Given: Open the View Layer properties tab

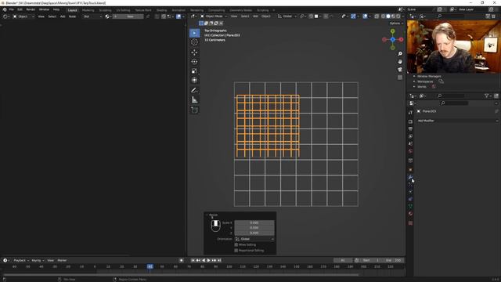Looking at the screenshot, I should [410, 136].
